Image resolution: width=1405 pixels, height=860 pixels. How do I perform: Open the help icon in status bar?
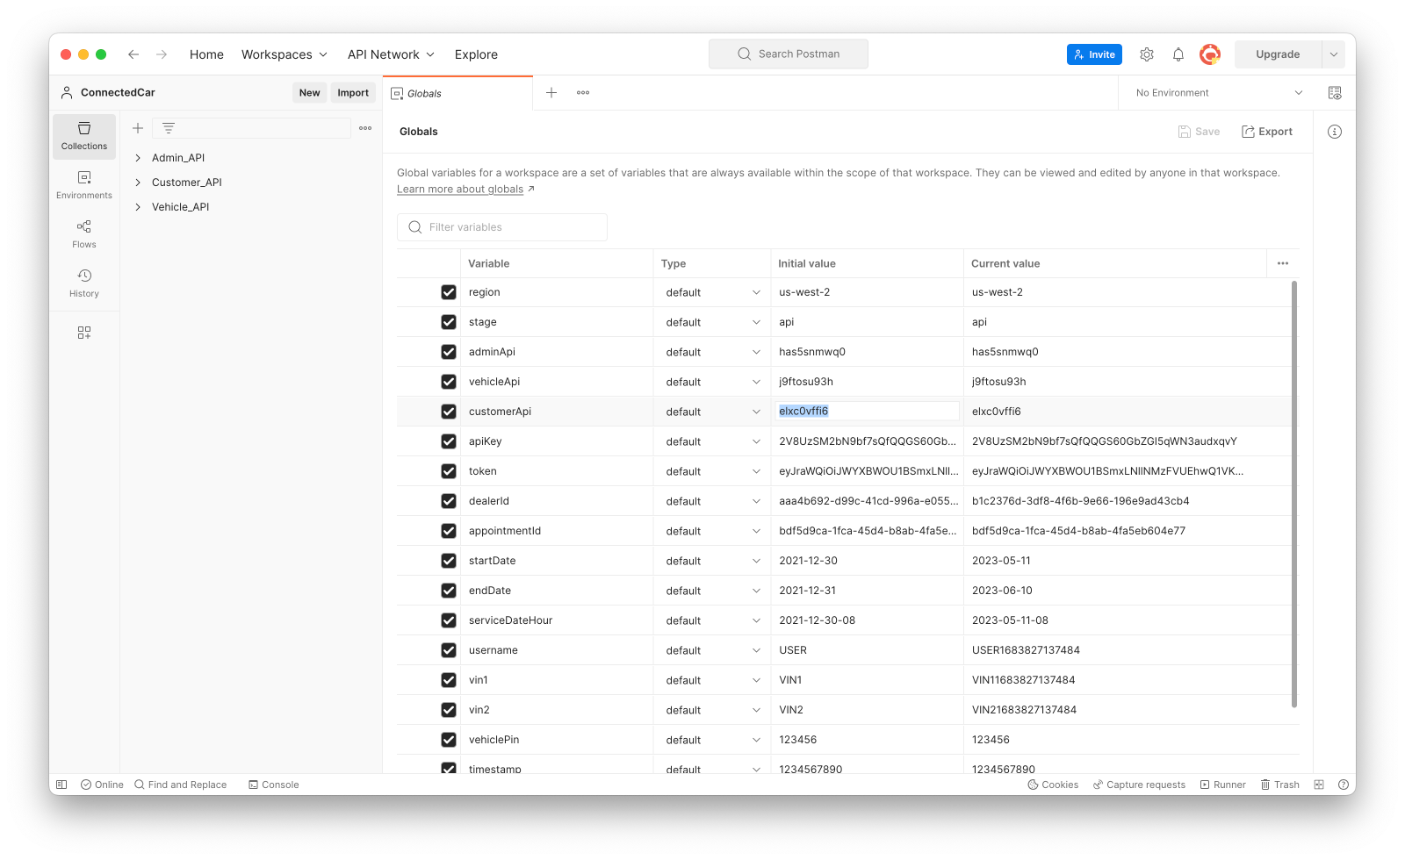[1344, 785]
